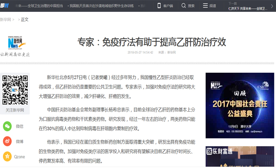Select the 正文 breadcrumb item

coord(25,19)
